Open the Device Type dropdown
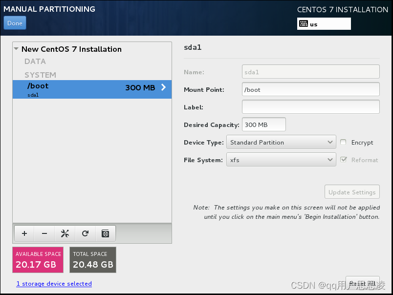This screenshot has width=393, height=295. [281, 142]
